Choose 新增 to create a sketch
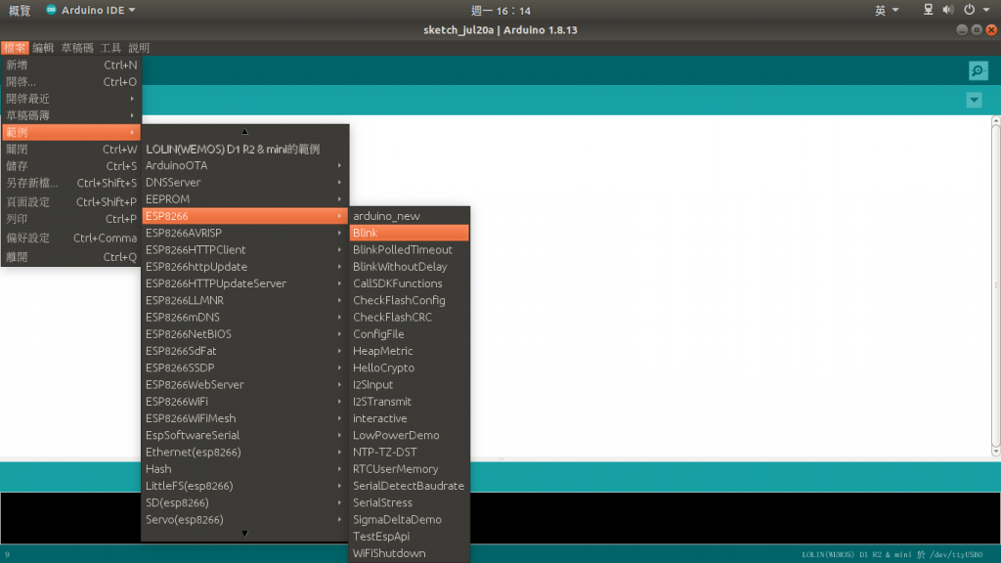The height and width of the screenshot is (563, 1001). coord(70,65)
